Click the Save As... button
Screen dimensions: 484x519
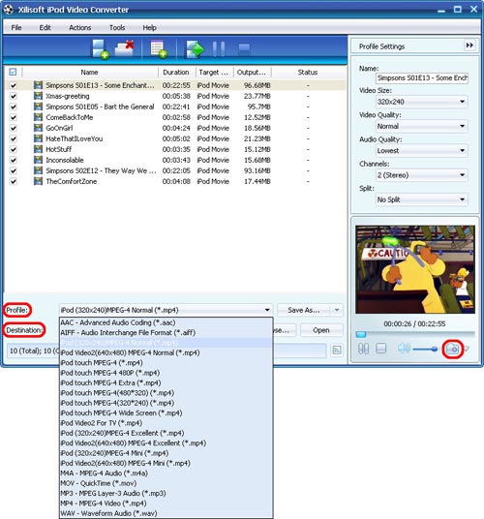pyautogui.click(x=304, y=310)
